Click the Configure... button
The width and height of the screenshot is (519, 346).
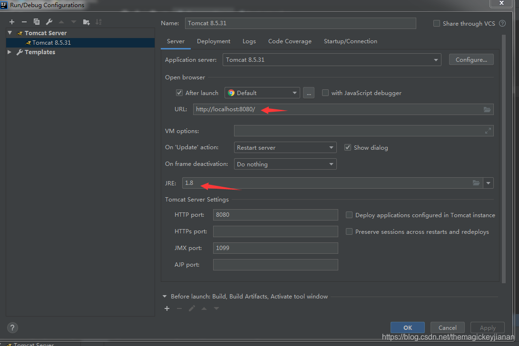471,60
